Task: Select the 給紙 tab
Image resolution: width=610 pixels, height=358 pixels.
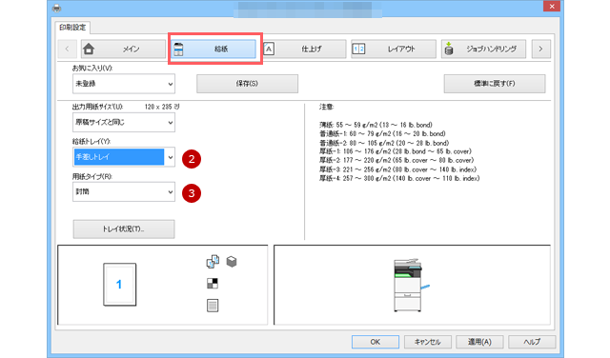Action: coord(213,49)
